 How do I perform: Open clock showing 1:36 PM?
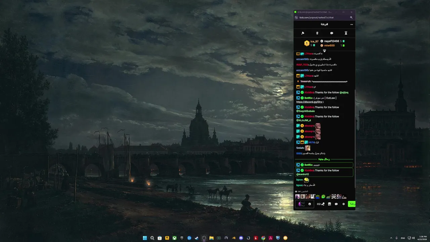pos(423,238)
